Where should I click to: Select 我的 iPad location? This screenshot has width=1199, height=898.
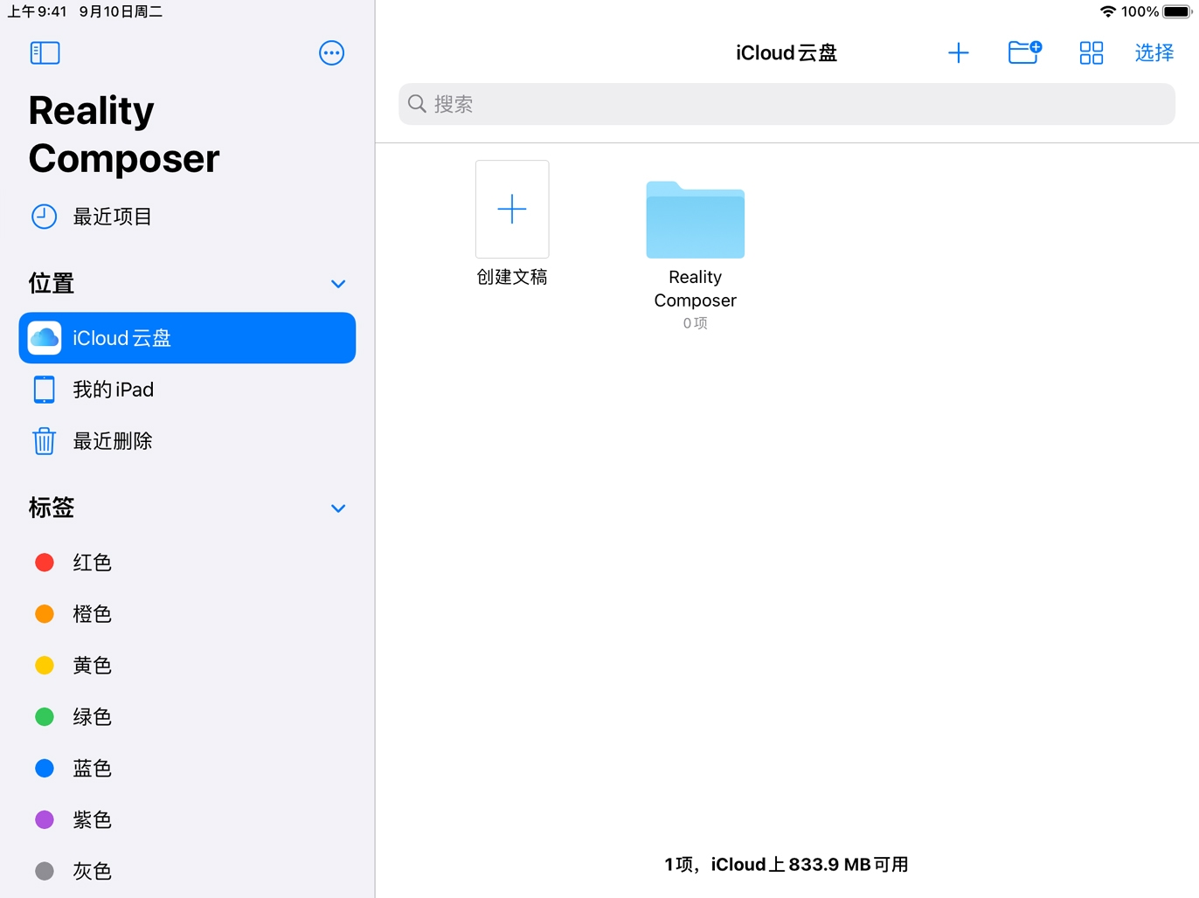(x=187, y=390)
